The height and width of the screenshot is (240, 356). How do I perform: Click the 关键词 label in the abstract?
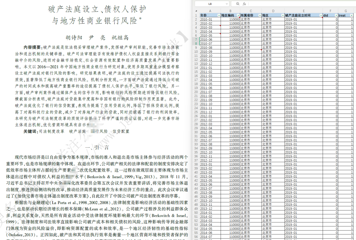(x=30, y=132)
